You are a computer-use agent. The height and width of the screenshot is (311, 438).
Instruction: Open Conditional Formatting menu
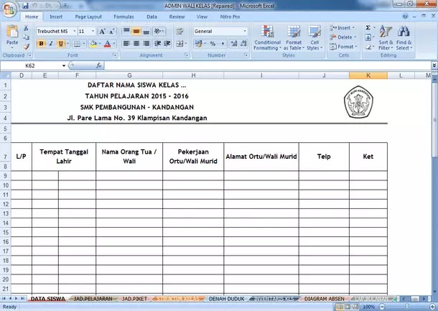tap(267, 38)
